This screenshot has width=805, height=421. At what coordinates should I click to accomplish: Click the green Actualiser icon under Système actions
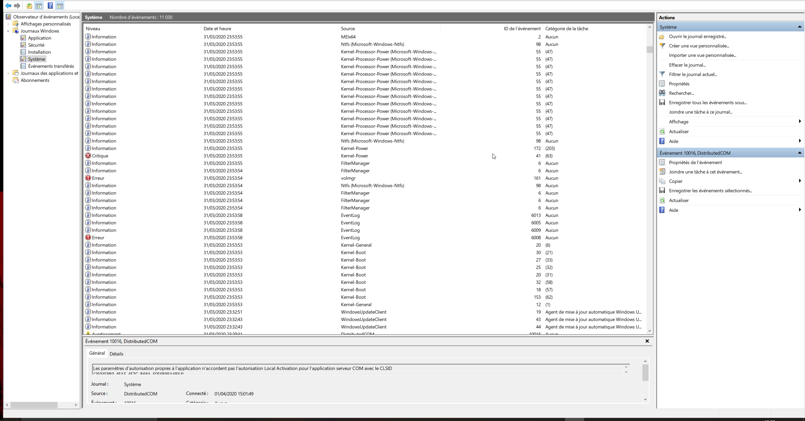click(x=662, y=131)
